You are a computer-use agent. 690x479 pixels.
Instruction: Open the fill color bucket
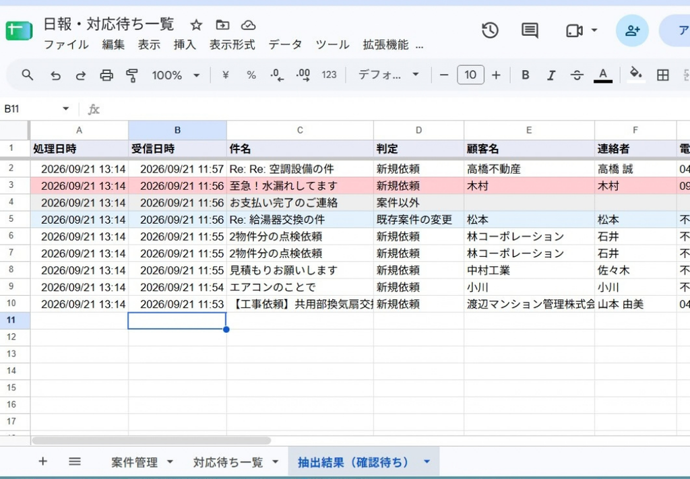[x=635, y=74]
